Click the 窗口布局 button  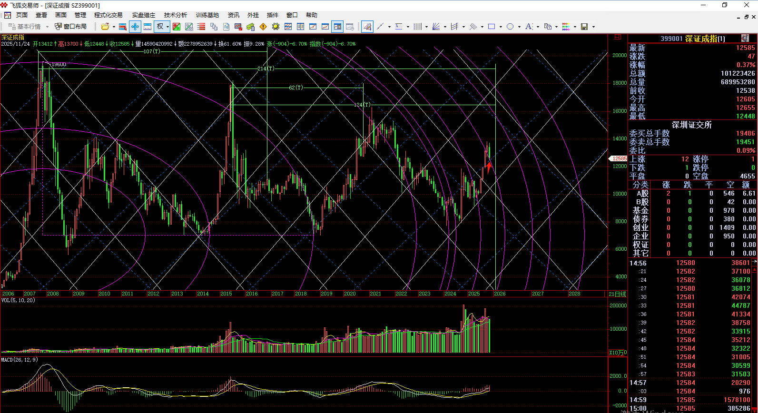point(71,27)
